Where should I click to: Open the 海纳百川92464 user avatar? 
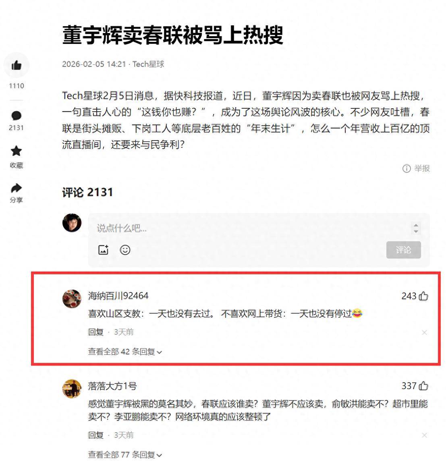point(72,299)
